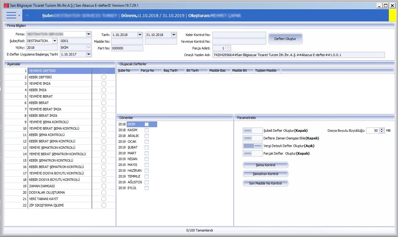
Task: Check the 2019 MAYIS period checkbox
Action: click(x=147, y=165)
